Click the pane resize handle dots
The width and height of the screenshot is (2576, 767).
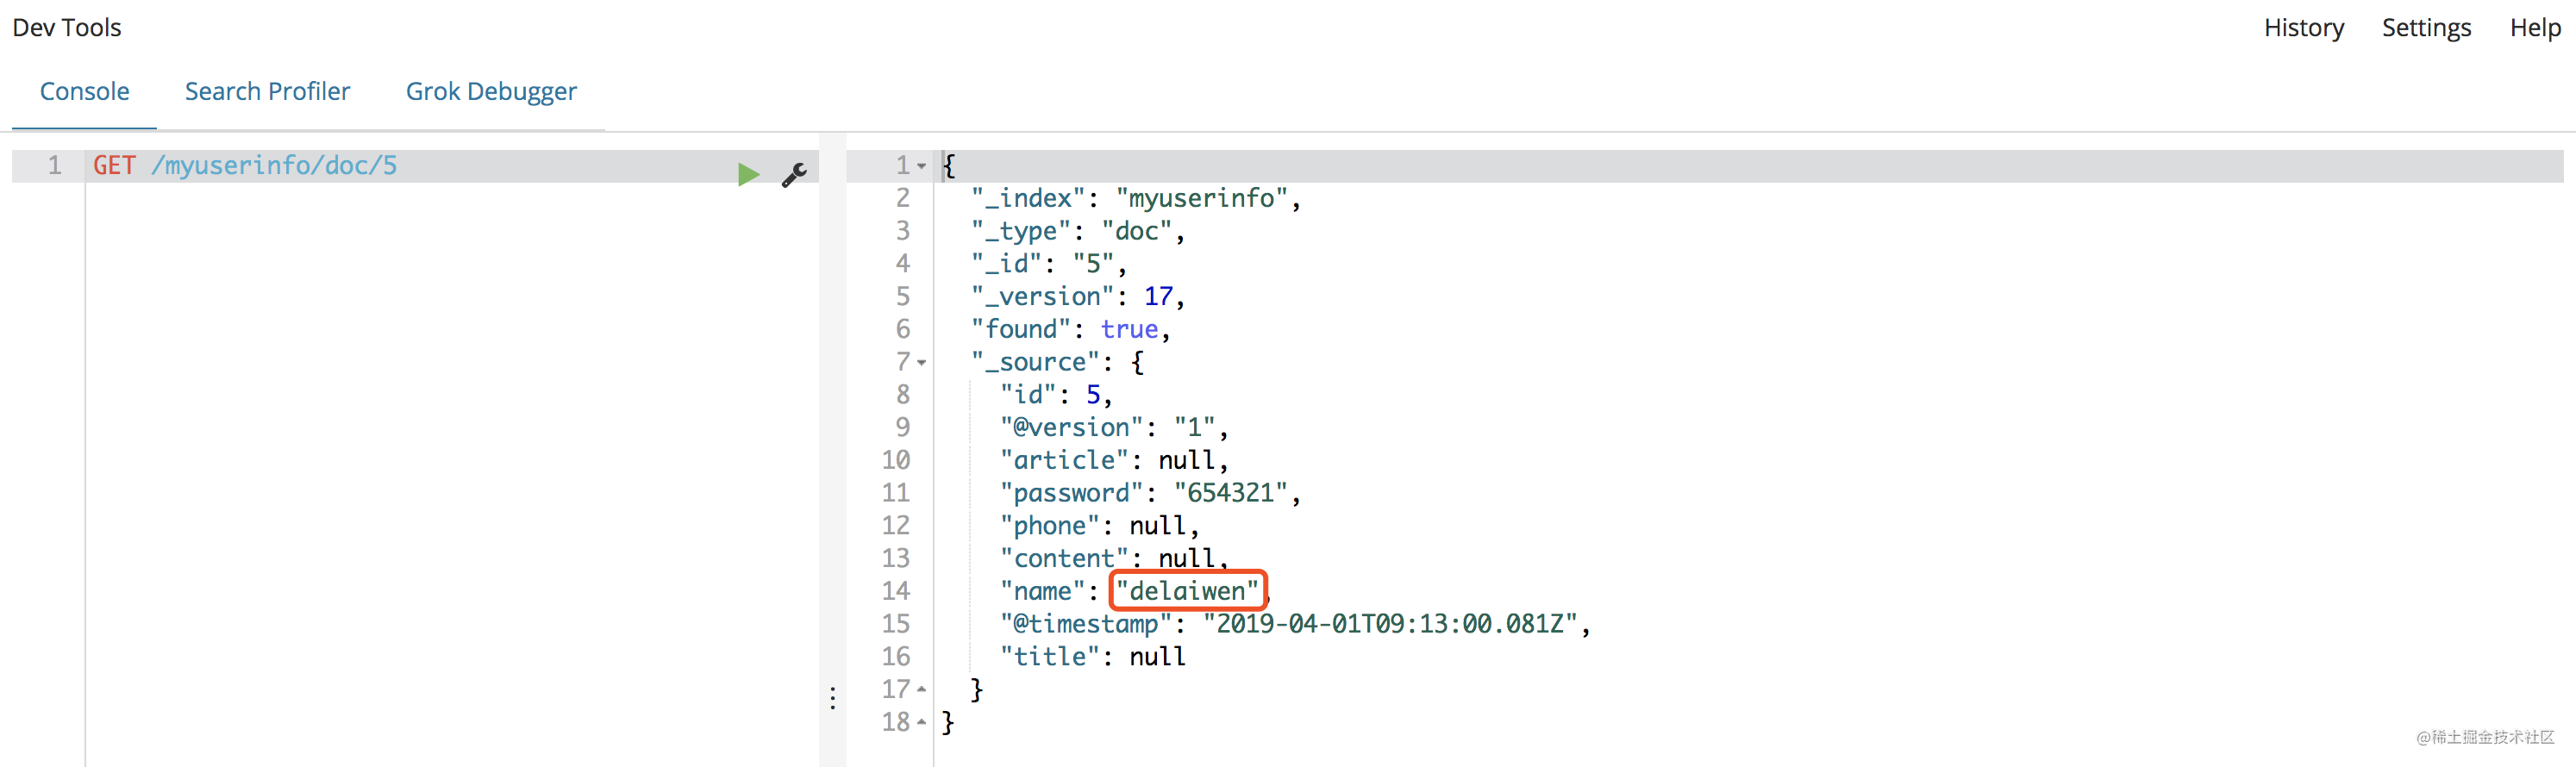[x=832, y=698]
